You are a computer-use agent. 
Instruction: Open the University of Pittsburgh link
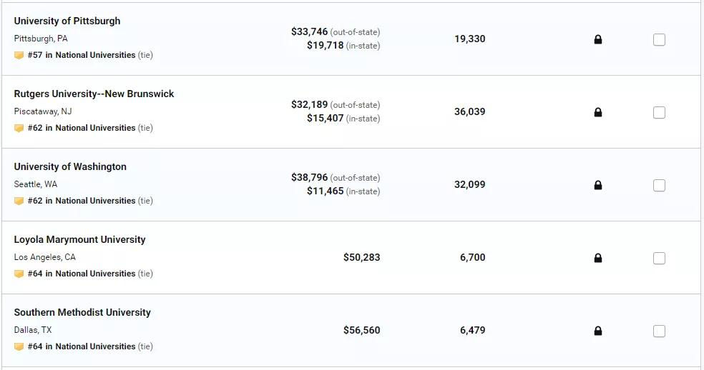[67, 21]
